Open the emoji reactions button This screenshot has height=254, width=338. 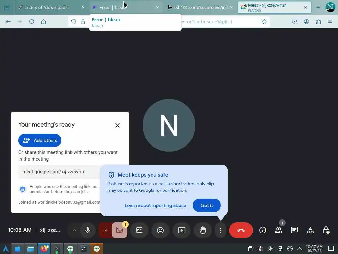[x=160, y=230]
